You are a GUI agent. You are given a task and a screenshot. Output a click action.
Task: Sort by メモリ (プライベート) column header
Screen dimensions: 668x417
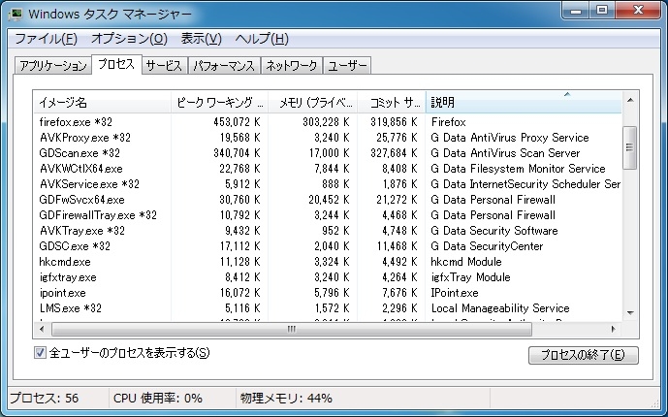313,102
